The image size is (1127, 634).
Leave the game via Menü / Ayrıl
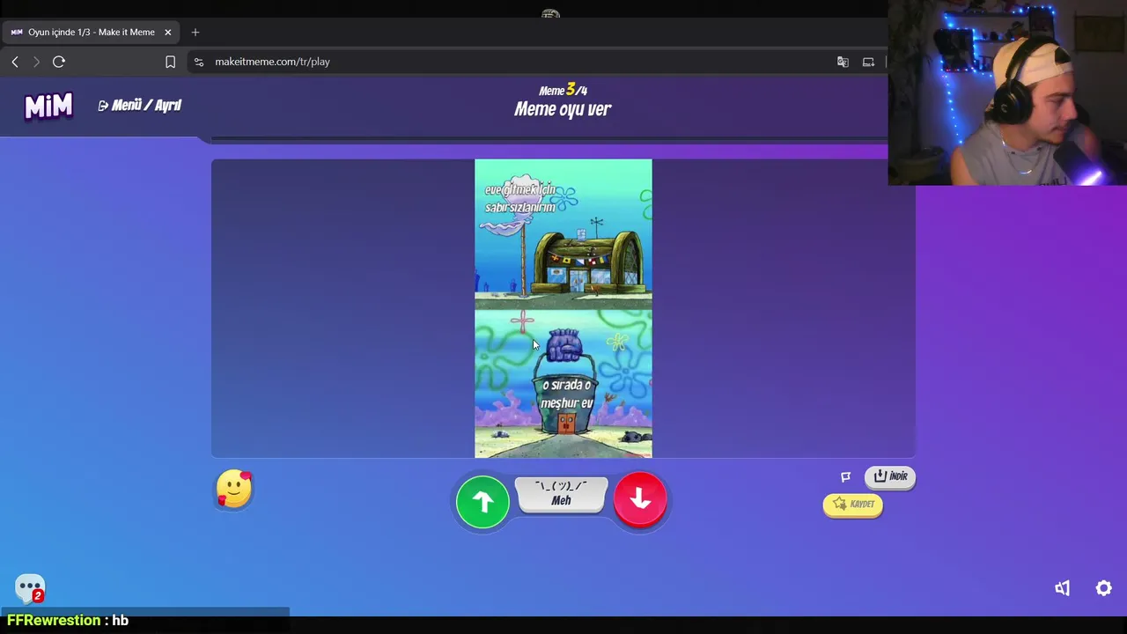139,106
